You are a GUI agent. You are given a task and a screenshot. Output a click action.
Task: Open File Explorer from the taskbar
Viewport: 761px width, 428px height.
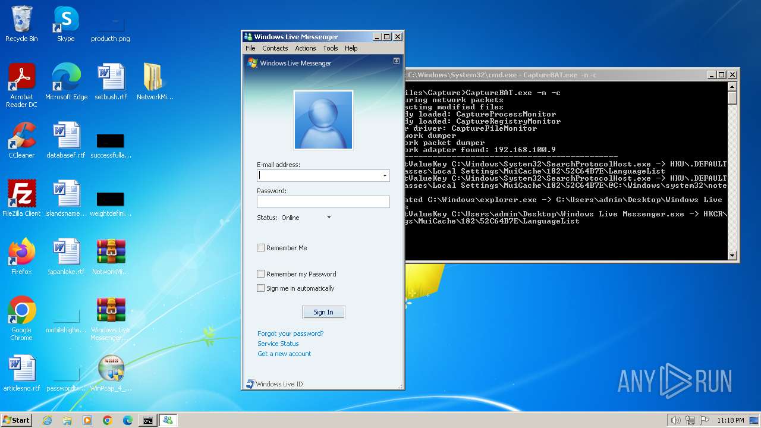(x=67, y=420)
